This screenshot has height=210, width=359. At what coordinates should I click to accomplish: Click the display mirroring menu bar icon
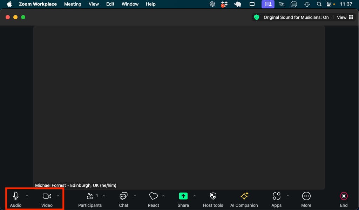(282, 4)
